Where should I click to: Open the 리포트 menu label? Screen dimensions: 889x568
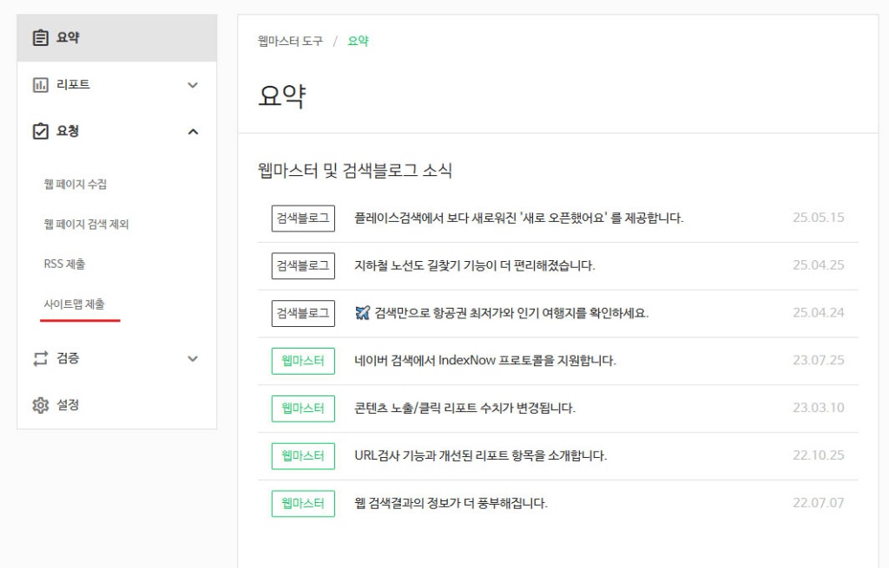[x=73, y=84]
